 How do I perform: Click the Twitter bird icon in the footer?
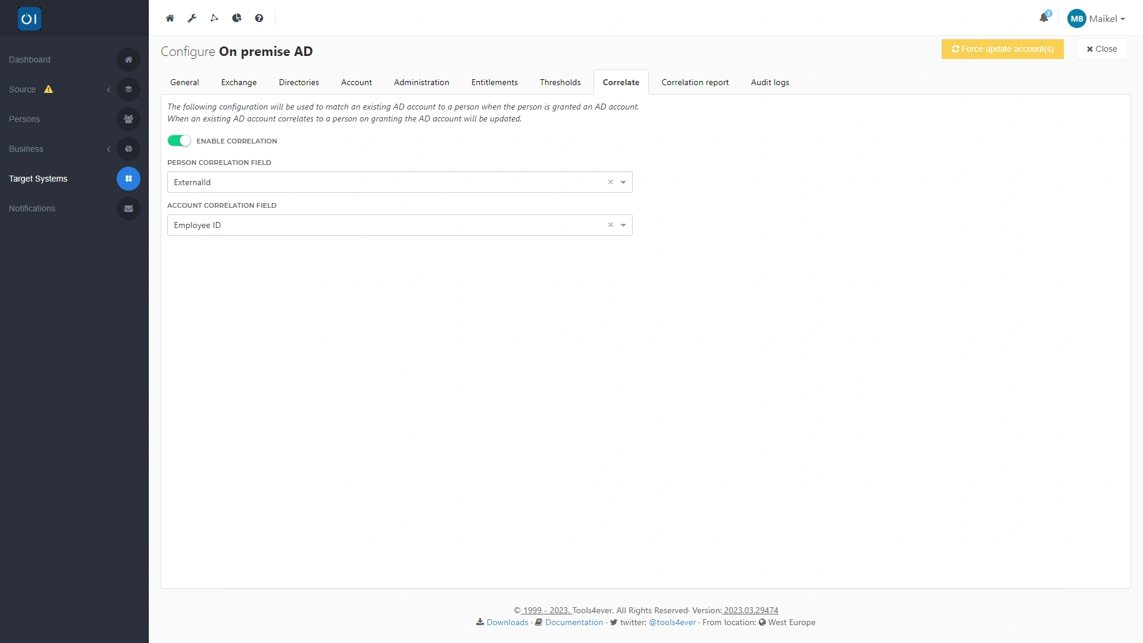click(614, 622)
